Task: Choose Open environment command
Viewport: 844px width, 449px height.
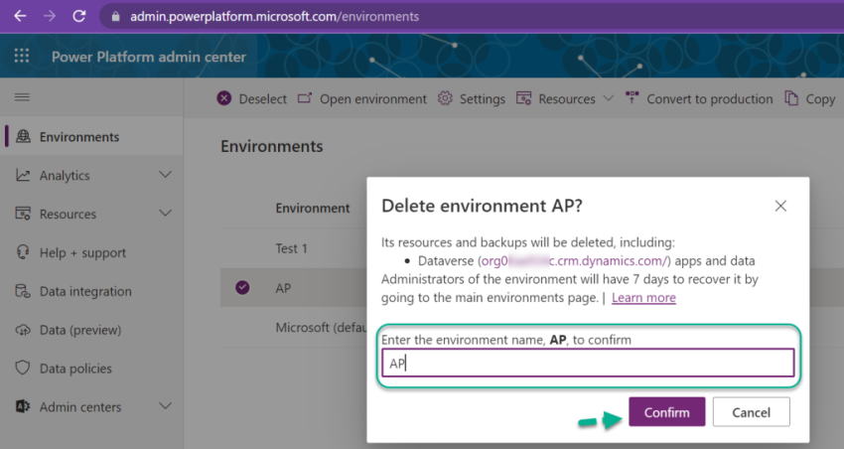Action: point(373,99)
